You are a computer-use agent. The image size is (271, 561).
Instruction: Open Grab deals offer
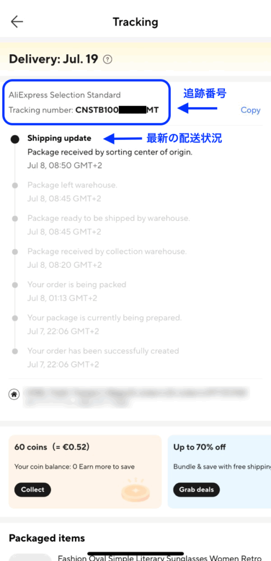point(197,489)
